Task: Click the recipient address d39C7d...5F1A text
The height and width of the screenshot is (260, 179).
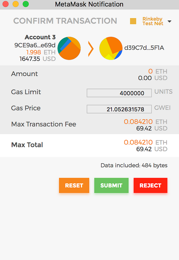Action: point(144,48)
